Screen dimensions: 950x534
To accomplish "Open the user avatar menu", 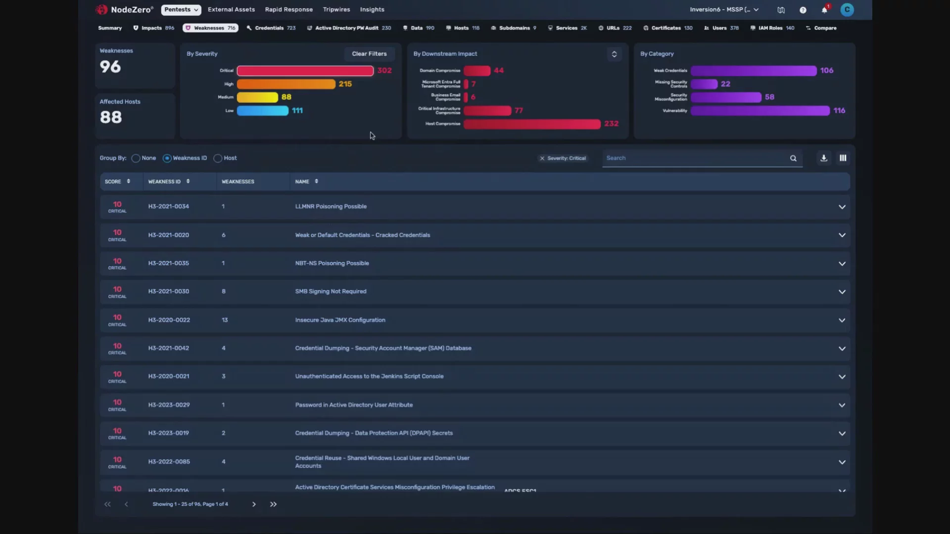I will coord(847,9).
